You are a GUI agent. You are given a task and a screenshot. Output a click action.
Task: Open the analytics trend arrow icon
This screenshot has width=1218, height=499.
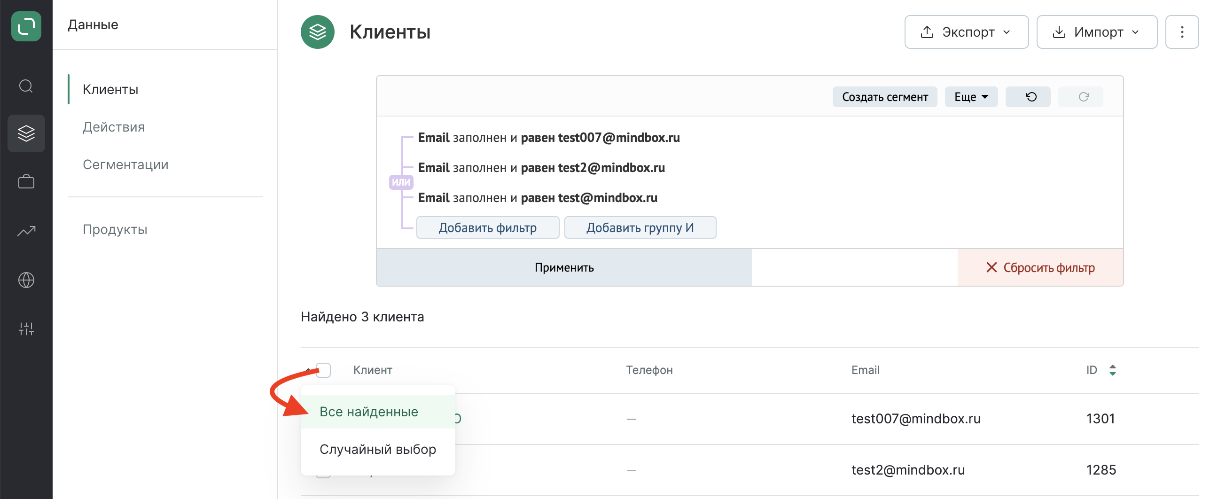click(x=26, y=231)
